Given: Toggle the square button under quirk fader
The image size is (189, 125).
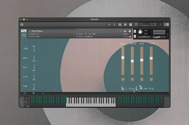Looking at the screenshot, I should [132, 79].
